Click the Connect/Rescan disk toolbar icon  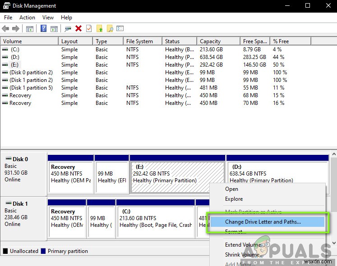pos(68,28)
